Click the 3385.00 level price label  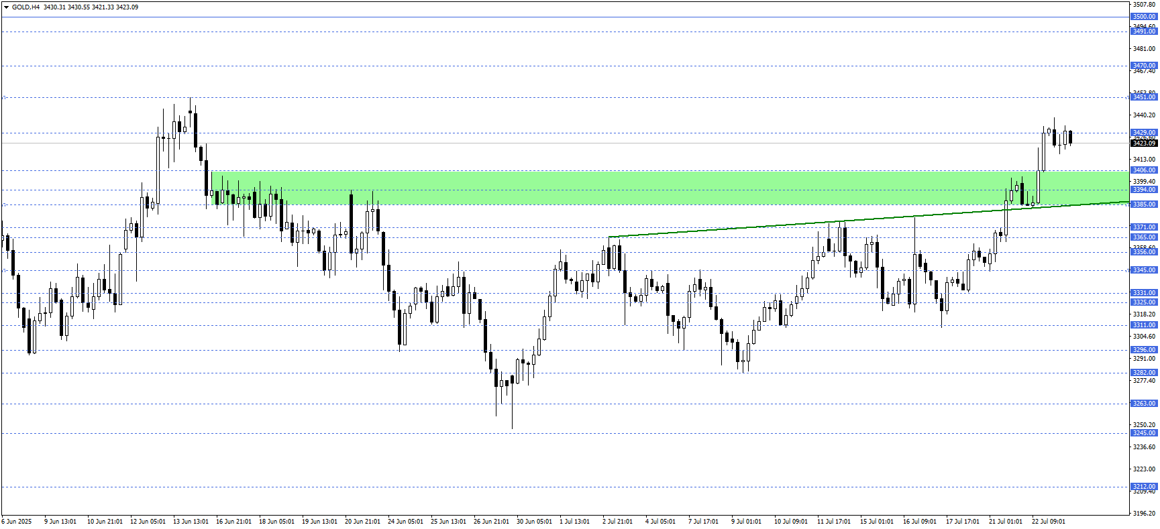1144,204
